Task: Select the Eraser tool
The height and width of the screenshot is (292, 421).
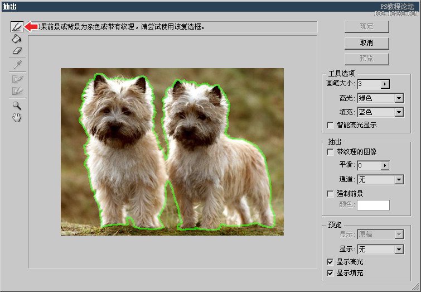Action: click(x=17, y=51)
